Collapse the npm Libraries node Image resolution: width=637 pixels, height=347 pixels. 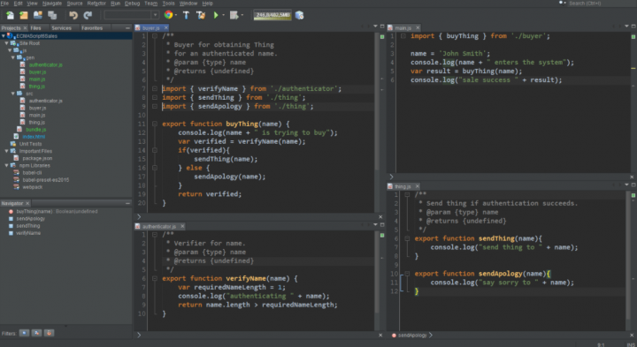6,166
